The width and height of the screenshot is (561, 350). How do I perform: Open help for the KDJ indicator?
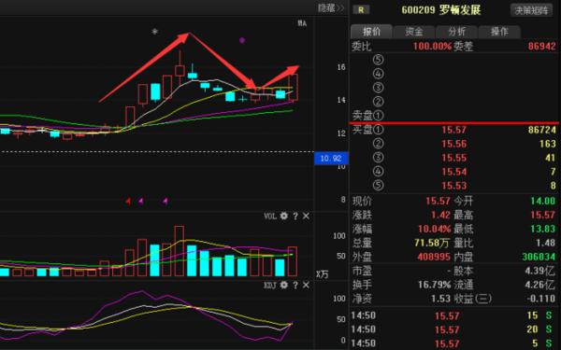[x=295, y=285]
